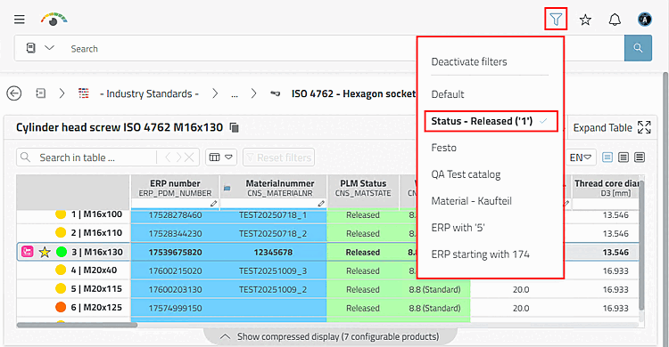Viewport: 669px width, 347px height.
Task: Show compressed display expander
Action: 330,337
